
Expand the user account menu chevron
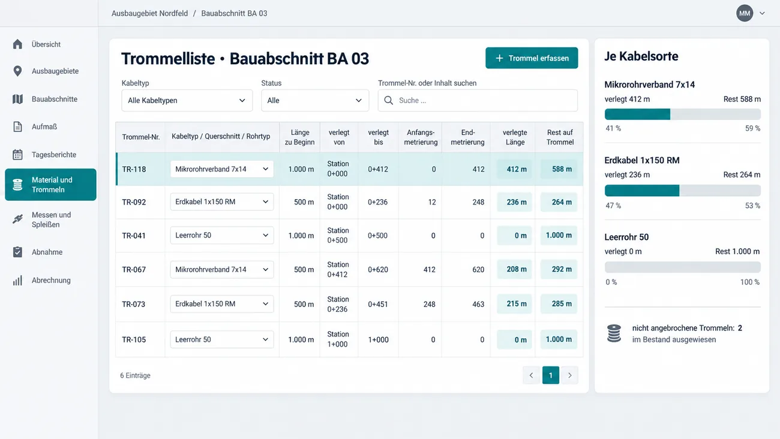(x=762, y=13)
